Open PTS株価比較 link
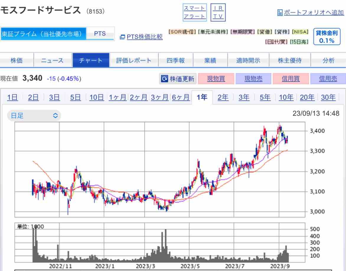The image size is (346, 271). 145,37
